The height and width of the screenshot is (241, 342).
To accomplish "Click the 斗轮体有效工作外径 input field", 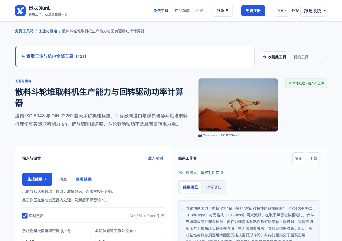I will coord(130,238).
